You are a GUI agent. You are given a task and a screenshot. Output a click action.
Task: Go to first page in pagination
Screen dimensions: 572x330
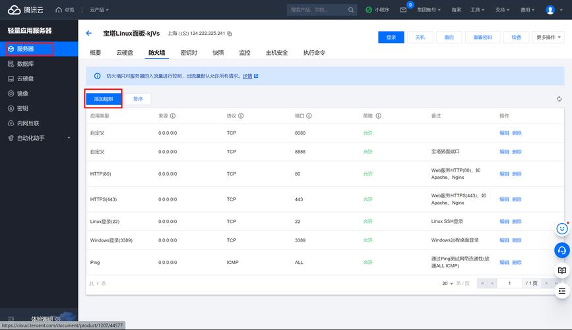(x=482, y=283)
